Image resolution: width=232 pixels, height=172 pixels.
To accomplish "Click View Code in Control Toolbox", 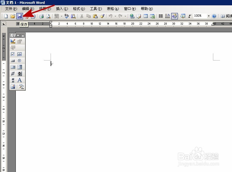I will click(13, 48).
